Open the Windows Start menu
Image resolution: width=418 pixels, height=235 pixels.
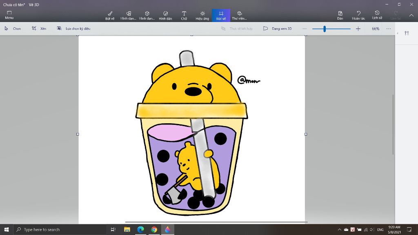[x=7, y=229]
